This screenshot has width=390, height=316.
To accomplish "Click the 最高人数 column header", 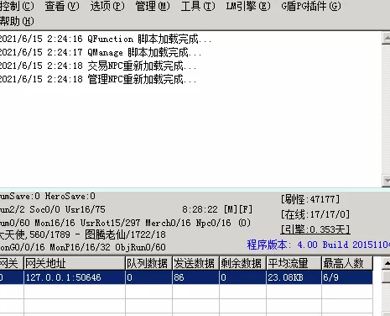I will pyautogui.click(x=347, y=263).
